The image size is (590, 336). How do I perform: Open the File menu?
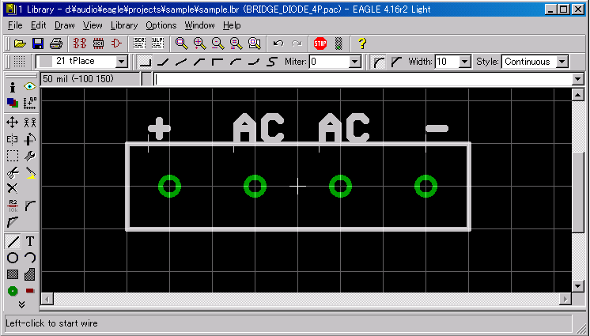pyautogui.click(x=15, y=25)
